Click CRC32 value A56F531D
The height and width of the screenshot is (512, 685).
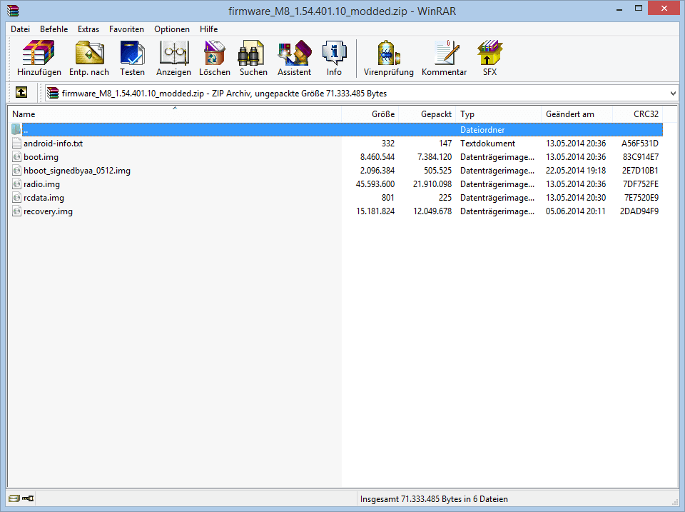(x=639, y=144)
